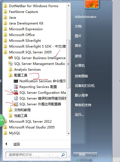Click the program list scroll down arrow
120x162 pixels.
point(69,134)
